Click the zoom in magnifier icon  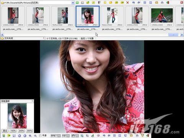pyautogui.click(x=30, y=136)
